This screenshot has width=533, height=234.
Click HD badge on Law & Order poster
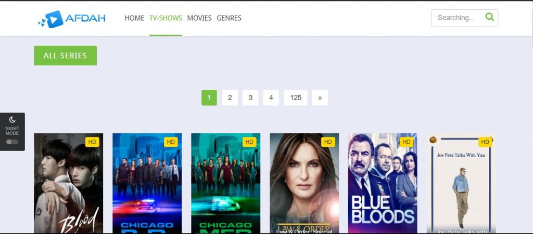pyautogui.click(x=328, y=142)
